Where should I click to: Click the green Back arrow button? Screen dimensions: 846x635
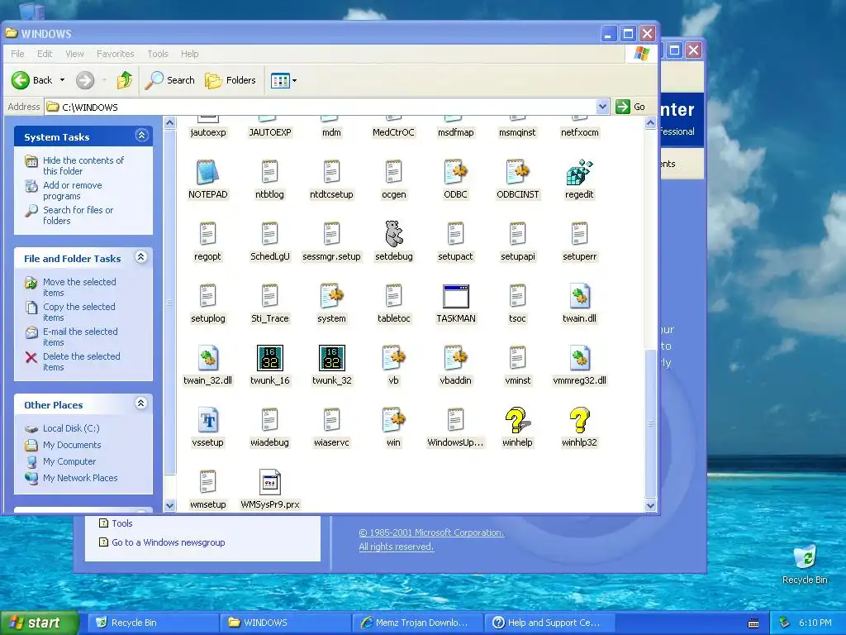pos(21,80)
